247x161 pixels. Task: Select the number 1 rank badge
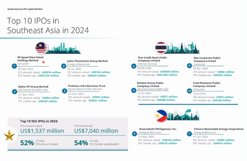14,66
